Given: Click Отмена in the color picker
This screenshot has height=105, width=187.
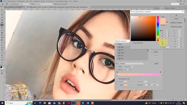Looking at the screenshot, I should pos(176,19).
